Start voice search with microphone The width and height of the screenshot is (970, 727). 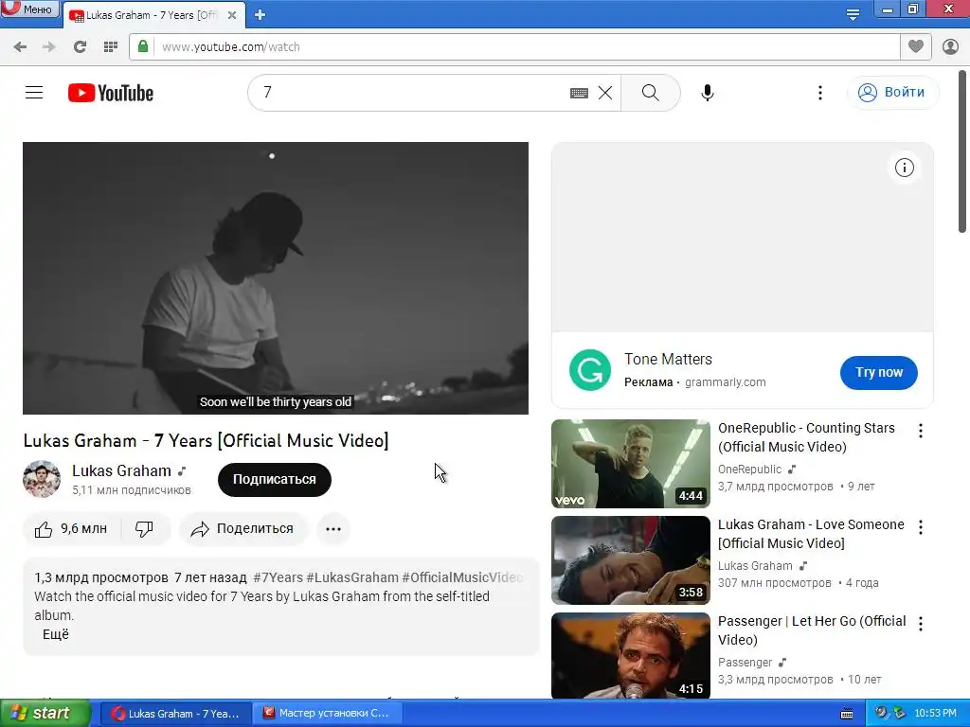(x=708, y=93)
